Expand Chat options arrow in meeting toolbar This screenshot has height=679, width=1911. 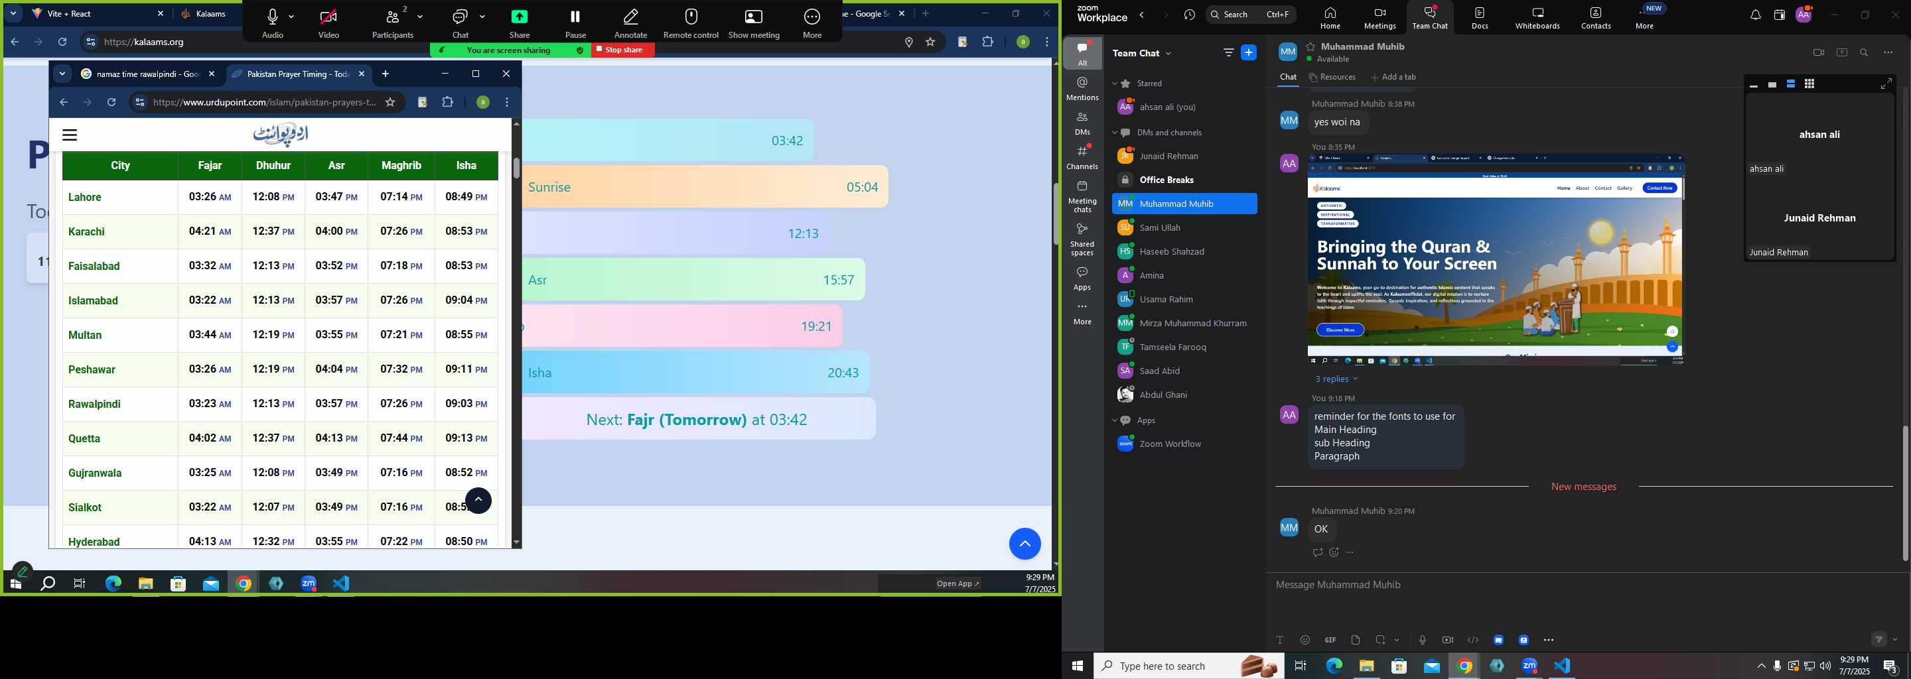click(482, 17)
